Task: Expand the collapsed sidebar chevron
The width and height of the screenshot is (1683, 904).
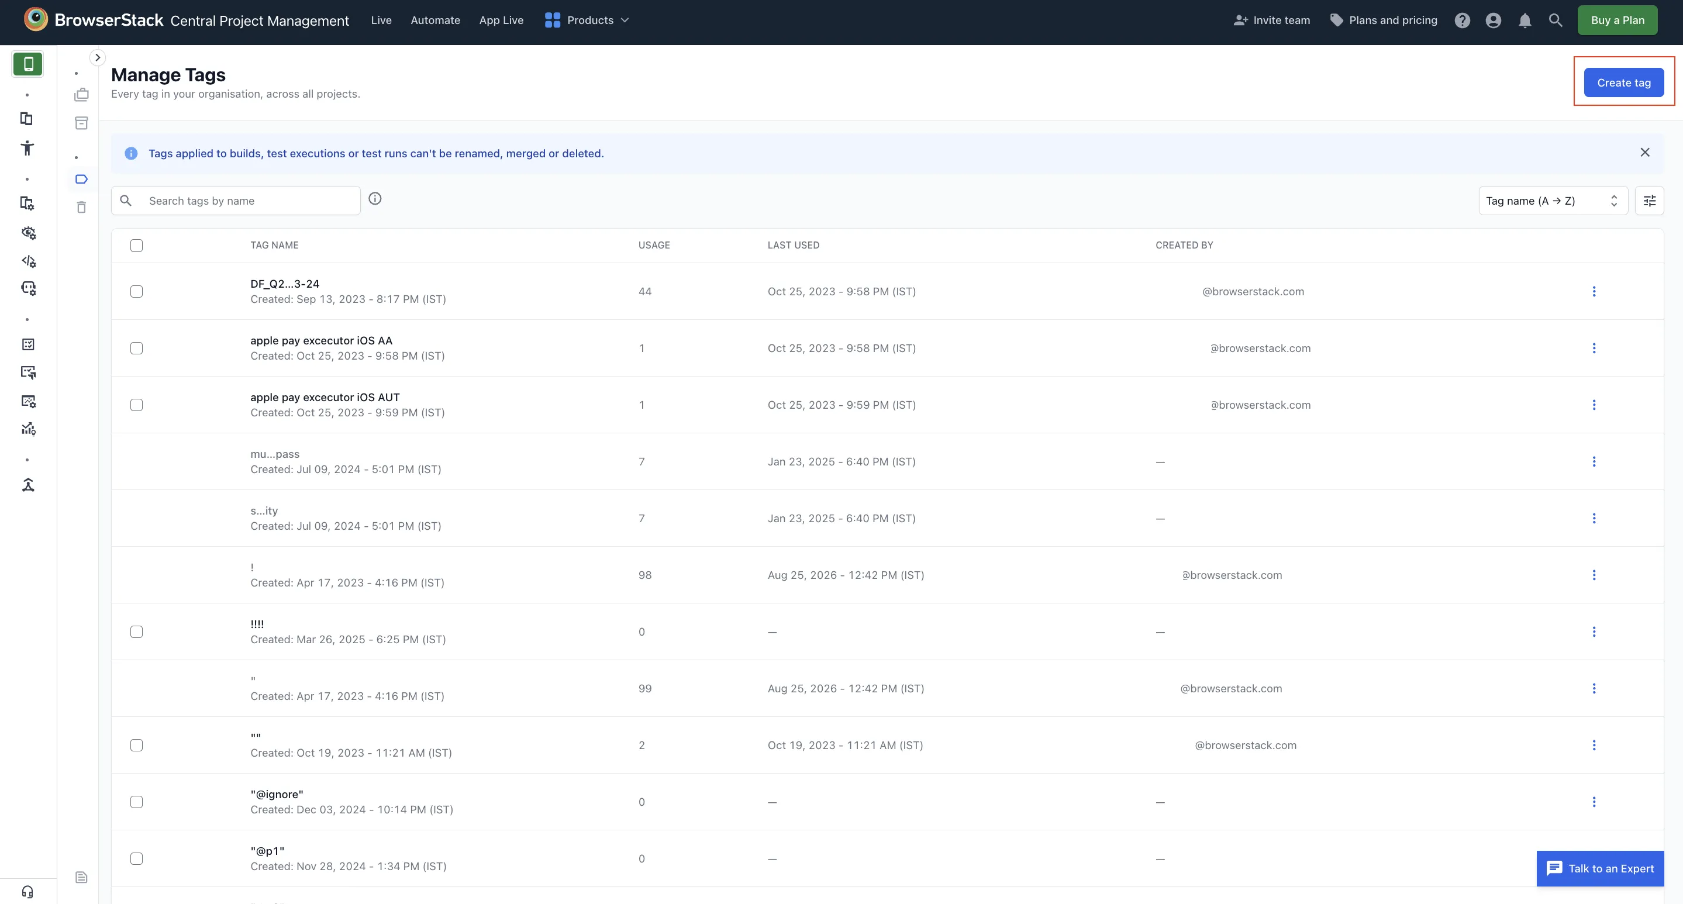Action: [x=97, y=57]
